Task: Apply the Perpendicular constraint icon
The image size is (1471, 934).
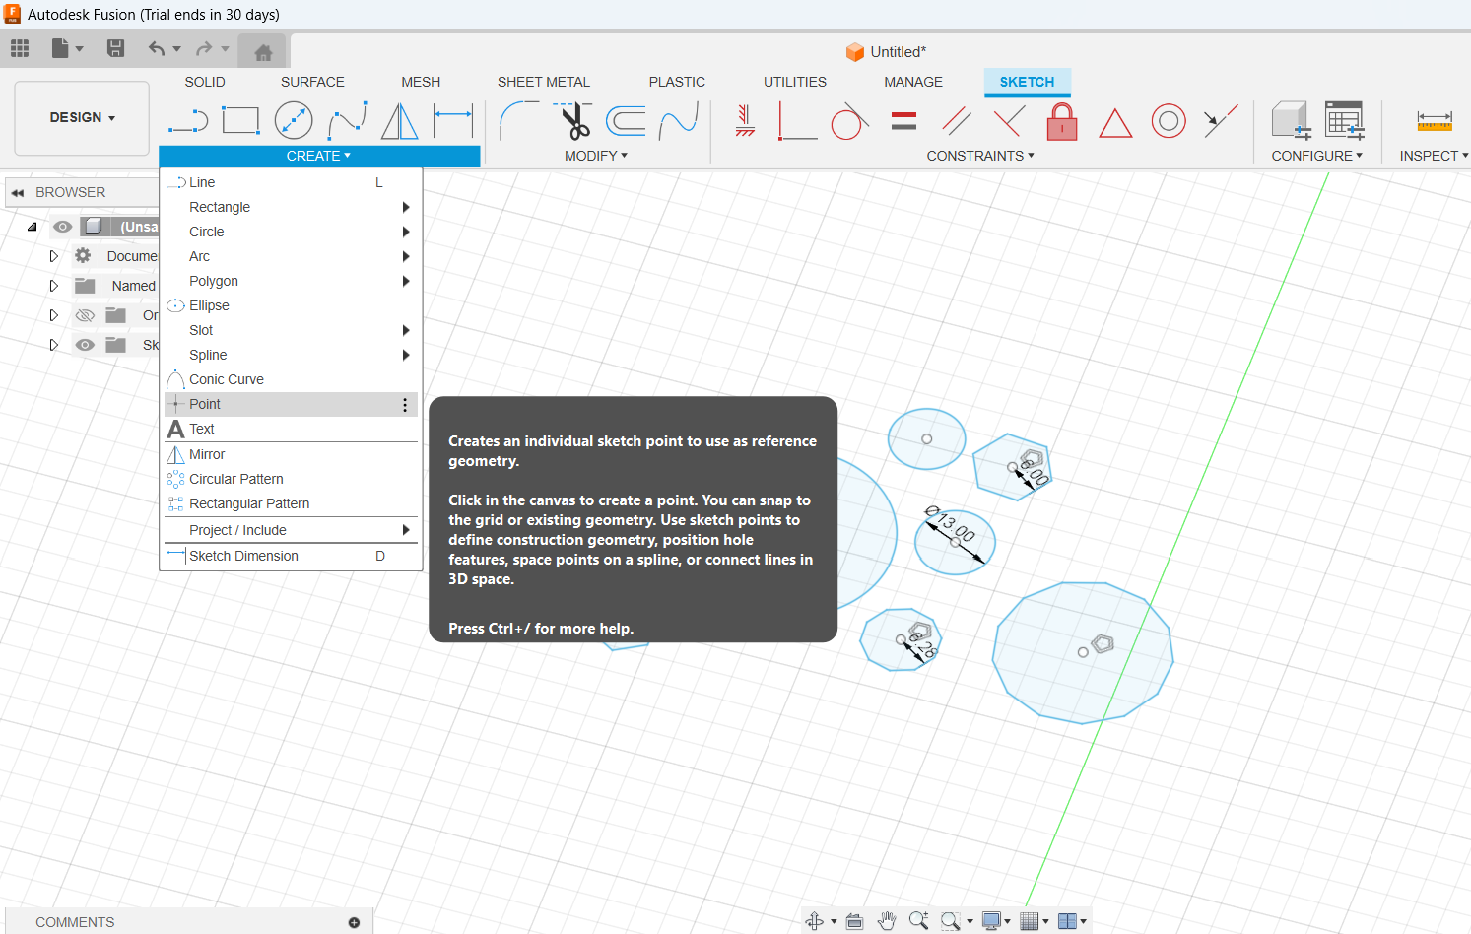Action: [1009, 121]
